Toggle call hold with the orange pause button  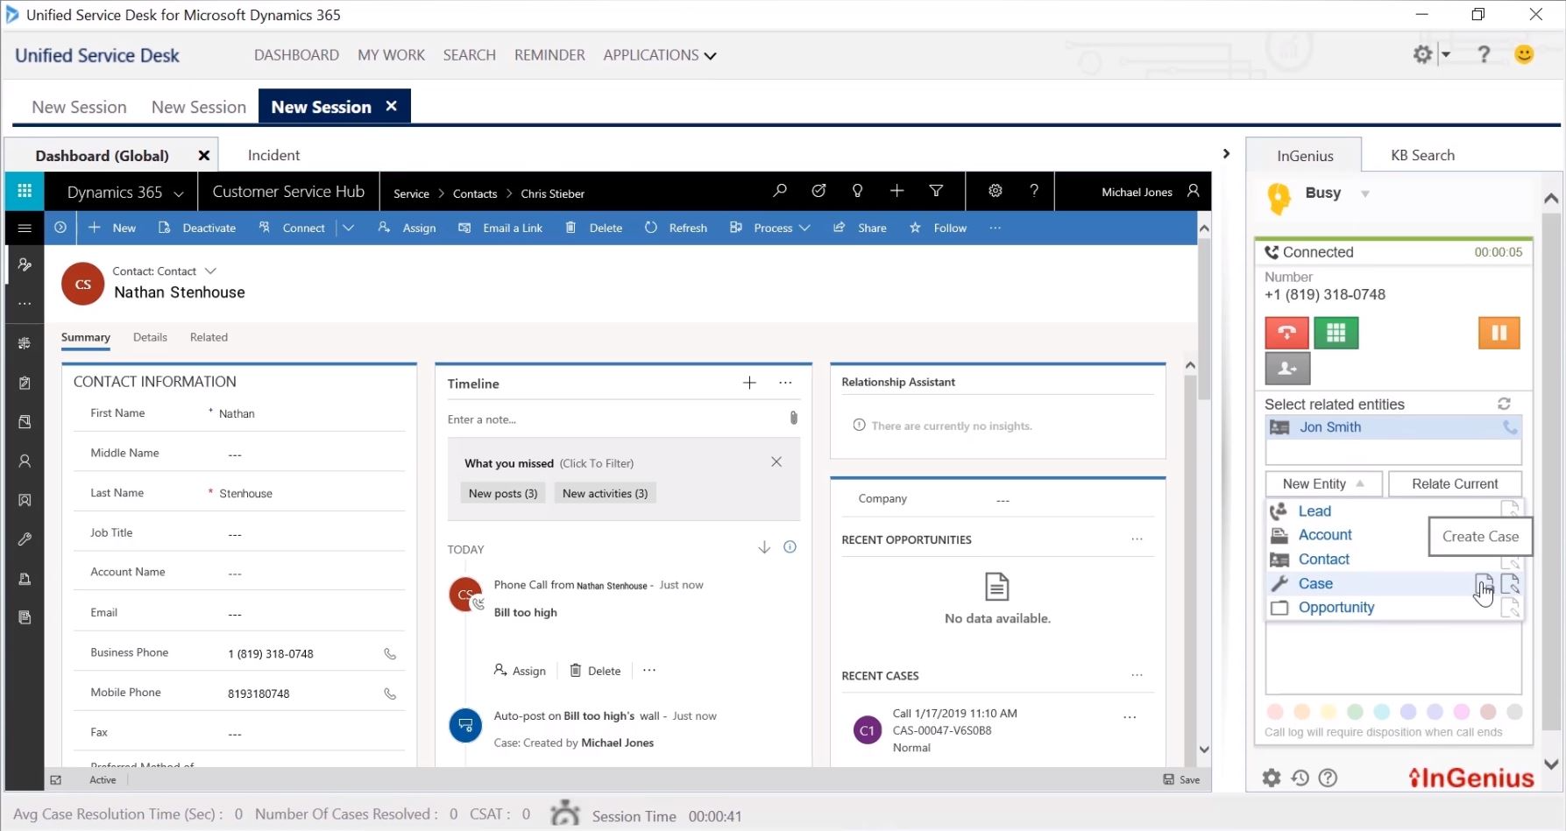(1499, 333)
